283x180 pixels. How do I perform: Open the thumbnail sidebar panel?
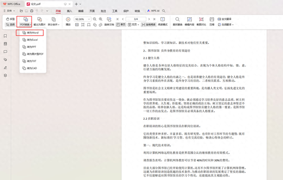click(5, 44)
